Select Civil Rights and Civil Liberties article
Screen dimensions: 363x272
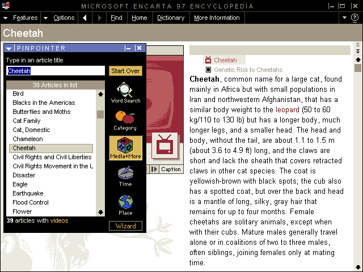point(52,157)
